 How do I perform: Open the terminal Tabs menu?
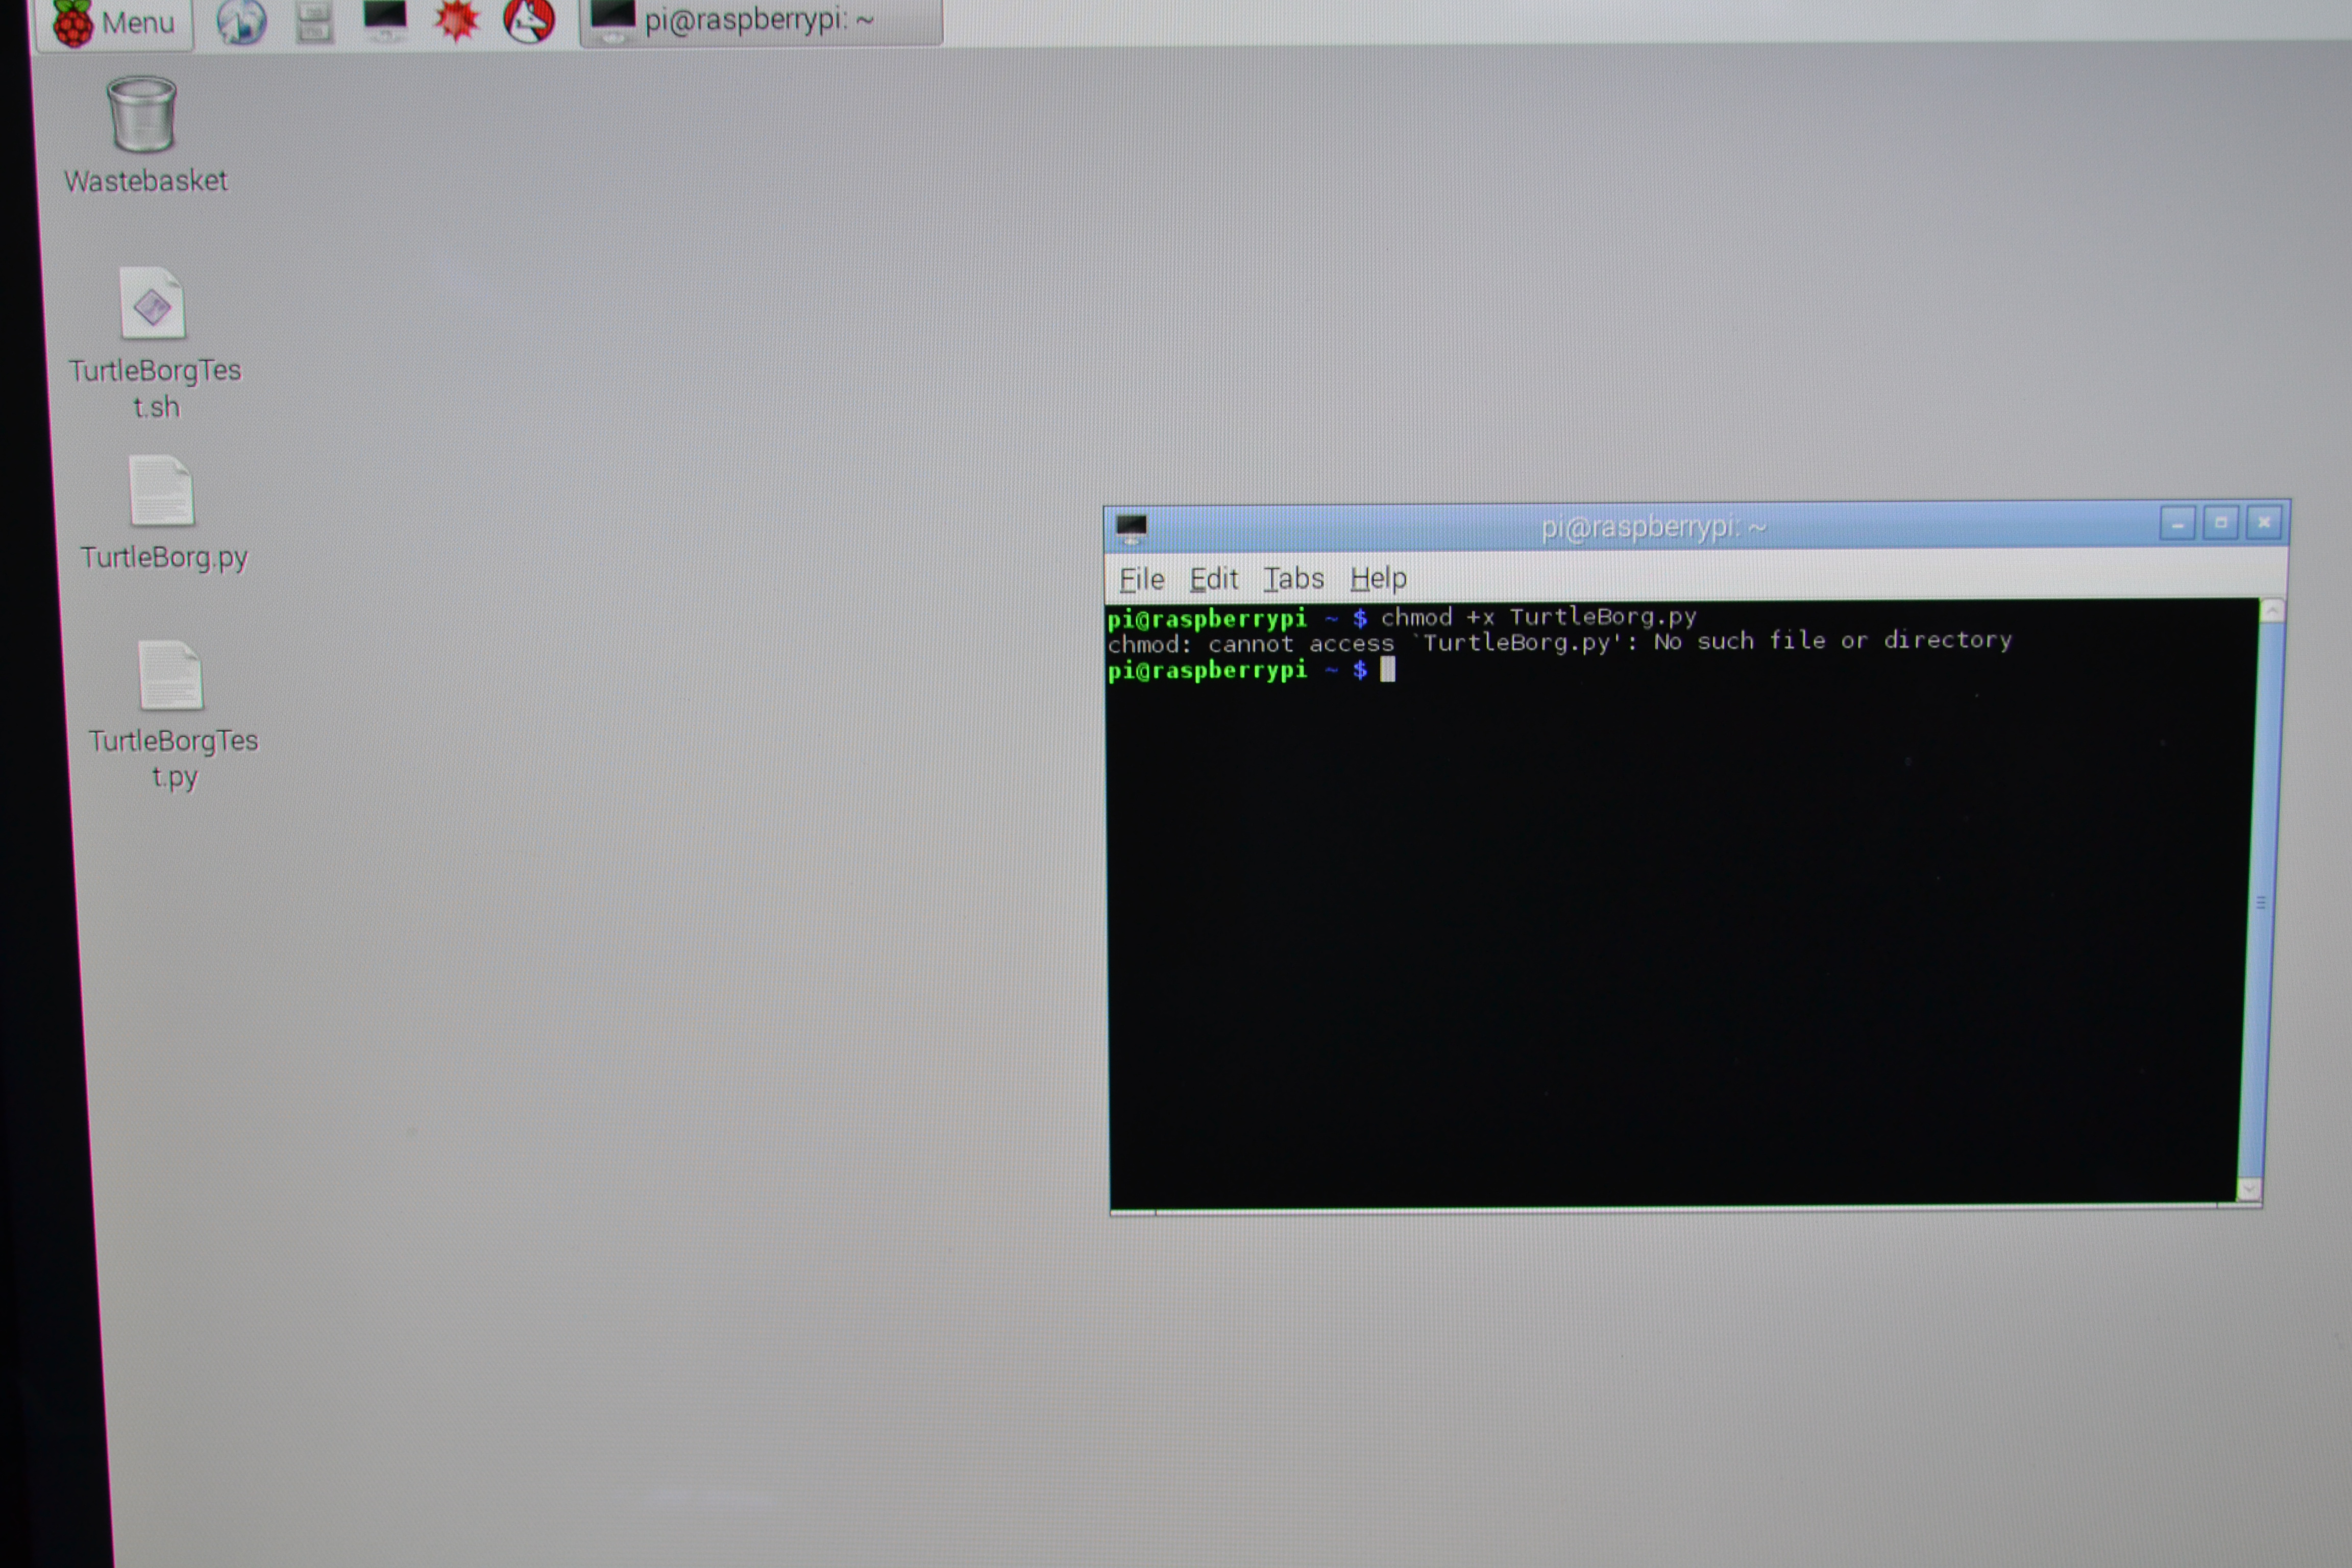pyautogui.click(x=1293, y=578)
